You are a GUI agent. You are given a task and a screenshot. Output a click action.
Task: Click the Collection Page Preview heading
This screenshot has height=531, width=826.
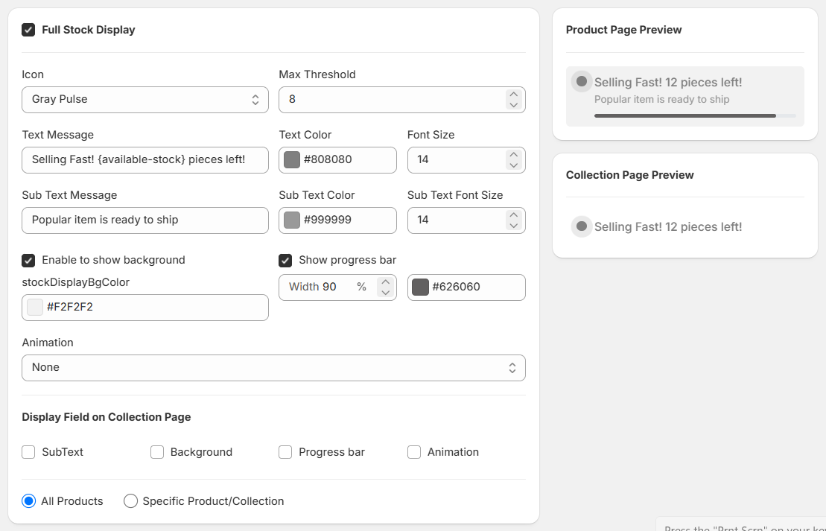(629, 175)
